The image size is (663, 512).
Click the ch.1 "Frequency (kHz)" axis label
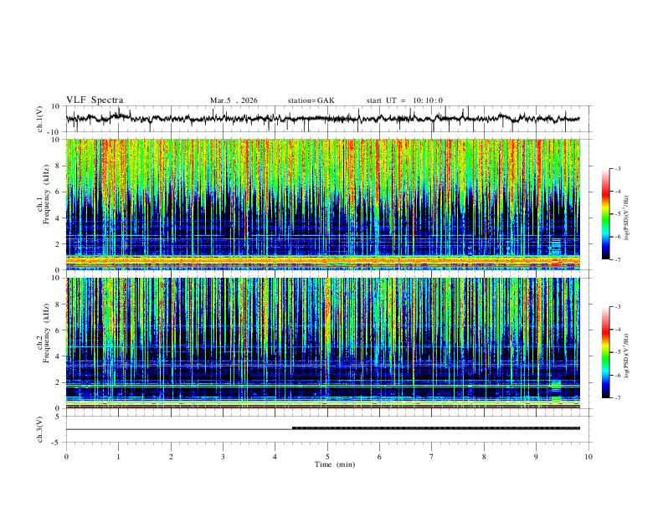pyautogui.click(x=47, y=194)
